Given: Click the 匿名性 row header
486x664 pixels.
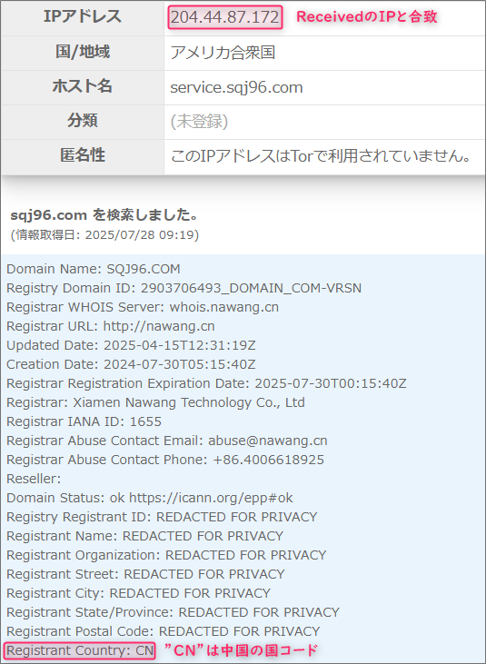Looking at the screenshot, I should 83,156.
